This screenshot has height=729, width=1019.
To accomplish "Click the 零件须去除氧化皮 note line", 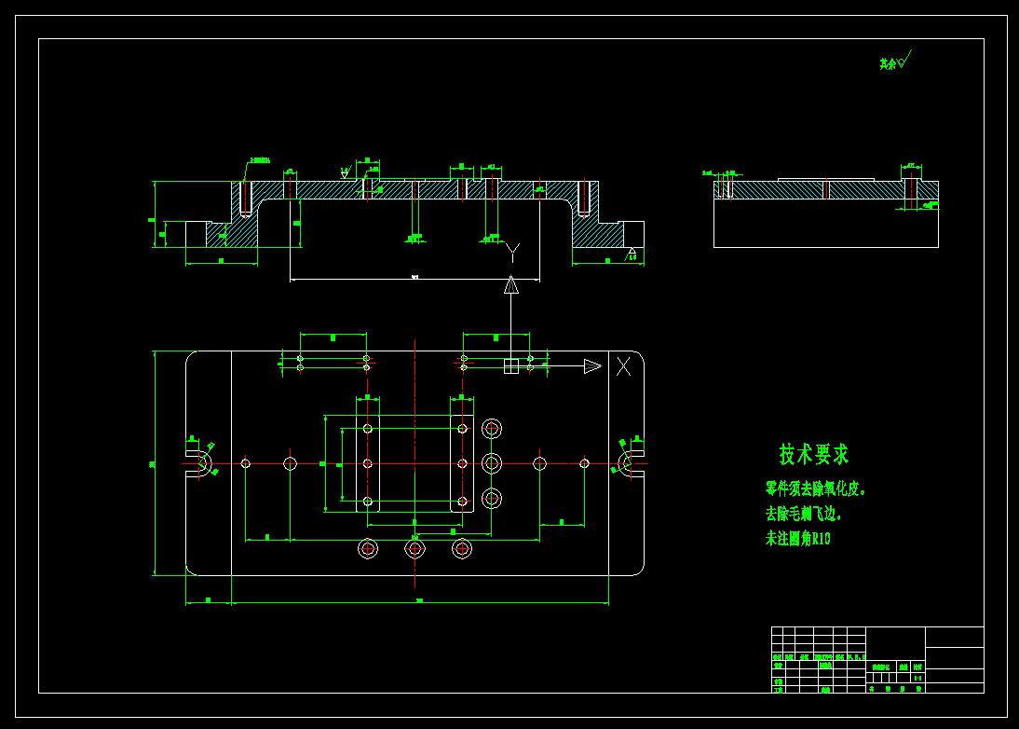I will point(815,489).
